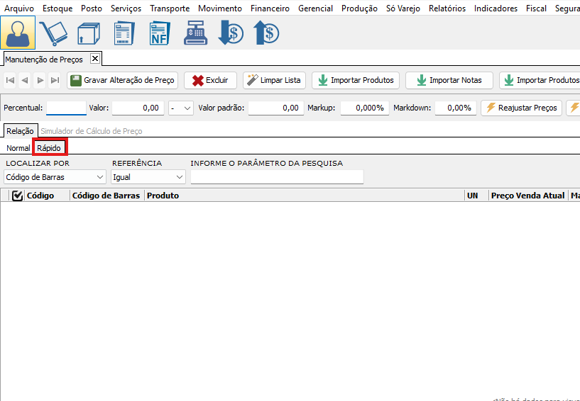Click the user profile icon in toolbar

coord(18,33)
